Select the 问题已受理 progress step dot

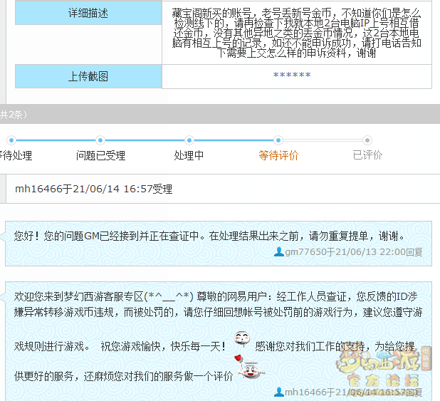click(100, 140)
